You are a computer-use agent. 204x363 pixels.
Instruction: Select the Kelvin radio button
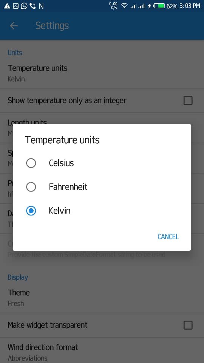click(31, 211)
